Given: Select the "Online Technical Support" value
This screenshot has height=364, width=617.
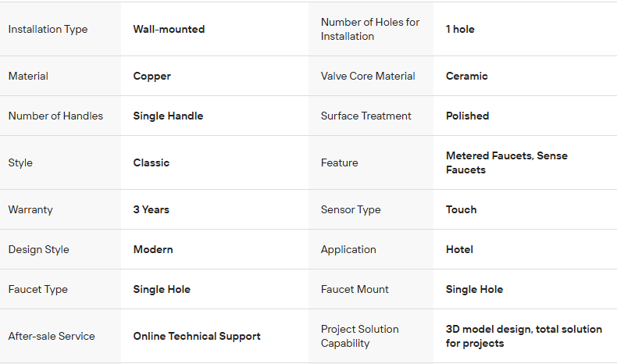Looking at the screenshot, I should [x=197, y=336].
